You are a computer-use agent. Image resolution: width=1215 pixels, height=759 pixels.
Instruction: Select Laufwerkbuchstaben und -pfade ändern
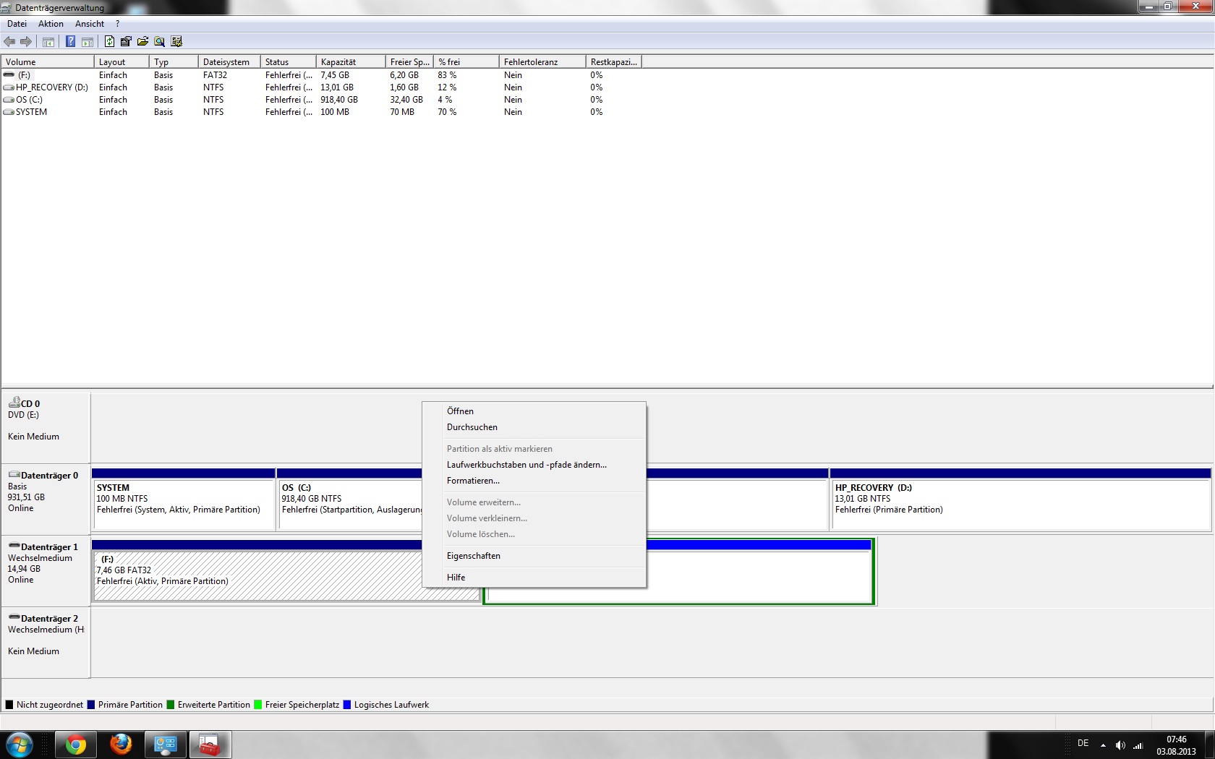(x=534, y=465)
